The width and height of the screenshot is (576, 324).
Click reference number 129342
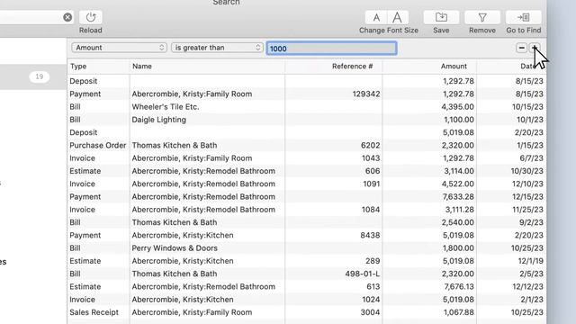(x=366, y=94)
